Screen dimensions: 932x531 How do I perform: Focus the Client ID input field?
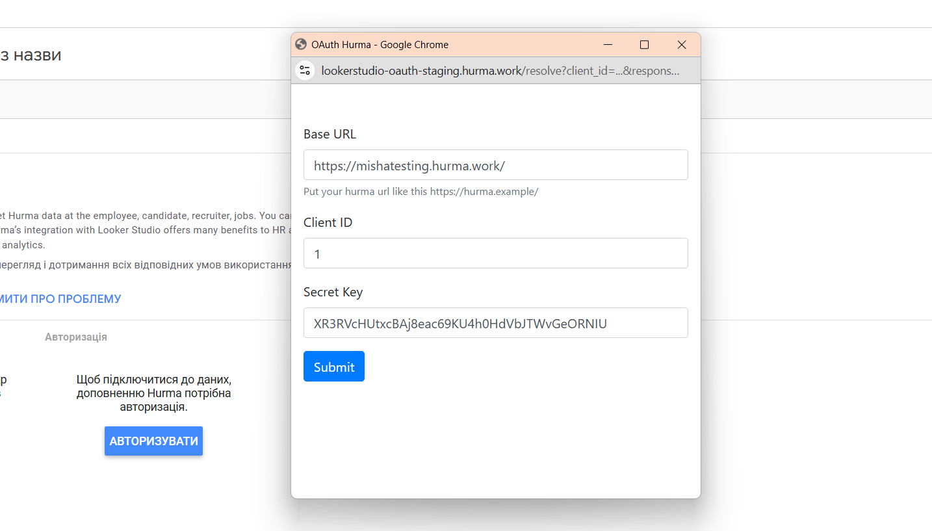pos(495,253)
